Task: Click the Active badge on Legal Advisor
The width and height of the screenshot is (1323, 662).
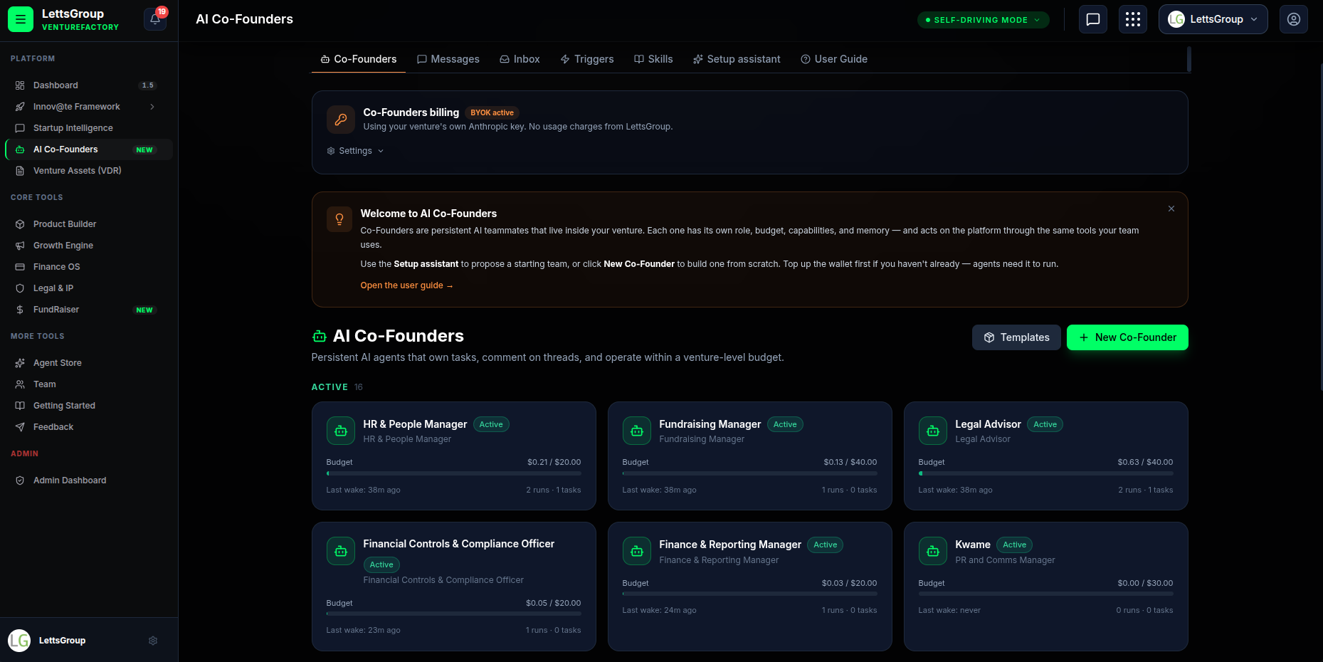Action: click(x=1045, y=424)
